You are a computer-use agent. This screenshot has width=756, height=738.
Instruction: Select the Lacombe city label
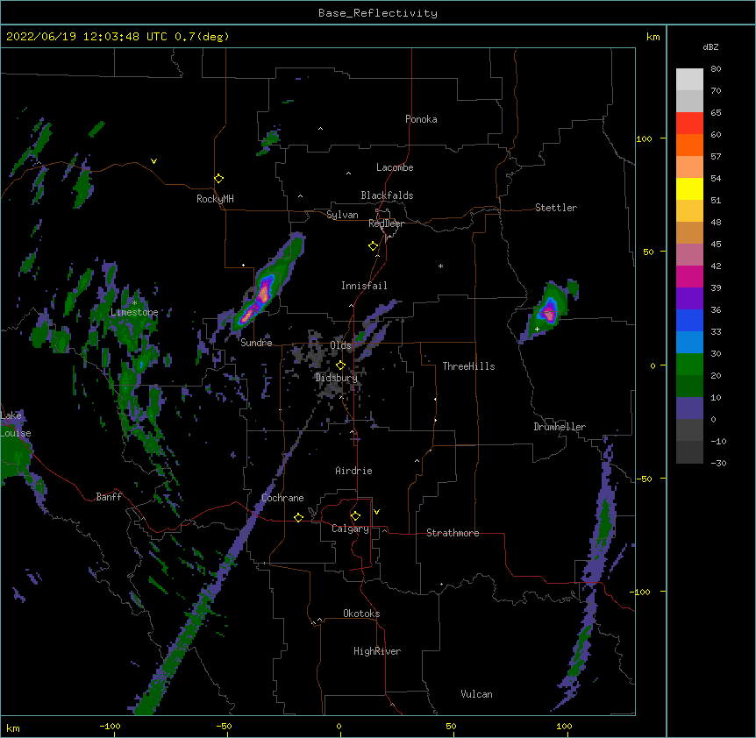(x=395, y=167)
